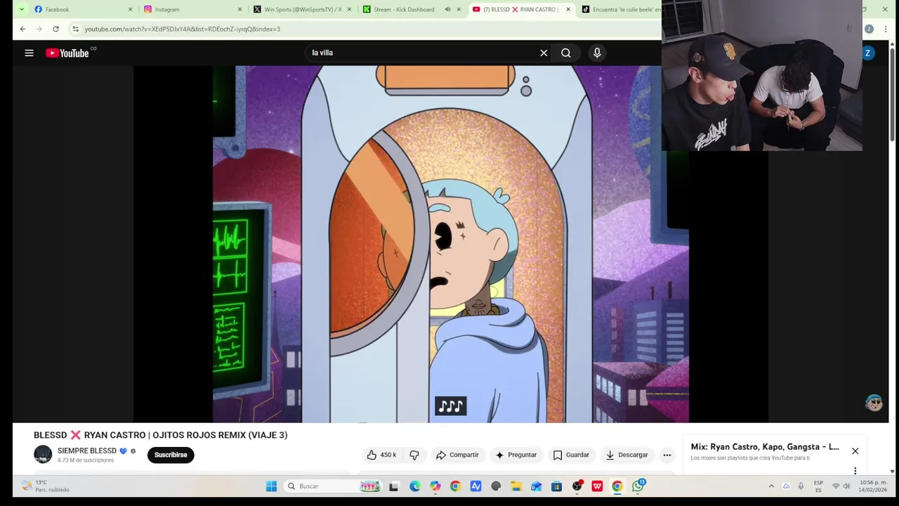Mute the Kick Dashboard tab audio
The width and height of the screenshot is (899, 506).
click(x=447, y=9)
